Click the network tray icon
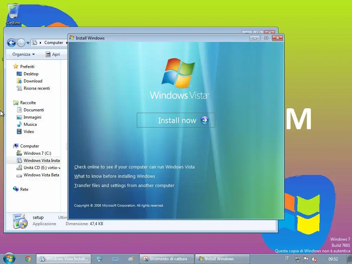The height and width of the screenshot is (264, 352). pos(297,259)
